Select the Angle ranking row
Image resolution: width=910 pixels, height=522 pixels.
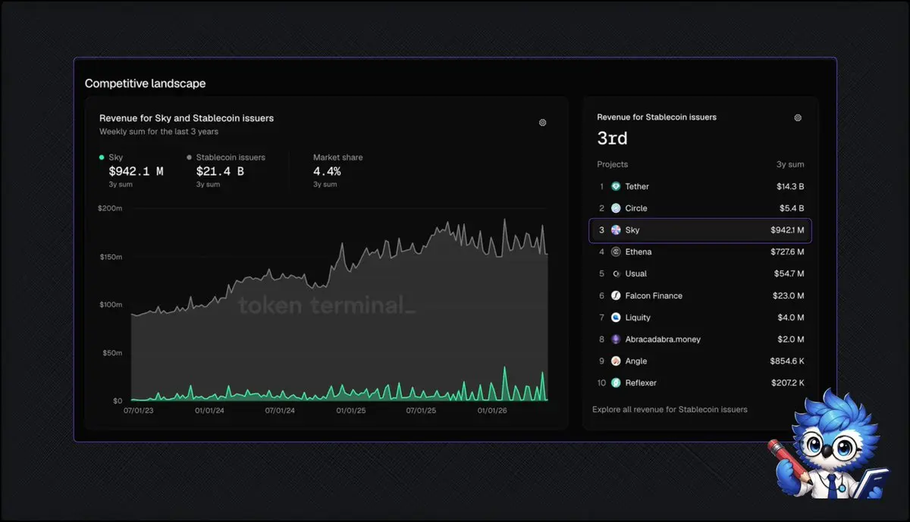pos(701,361)
